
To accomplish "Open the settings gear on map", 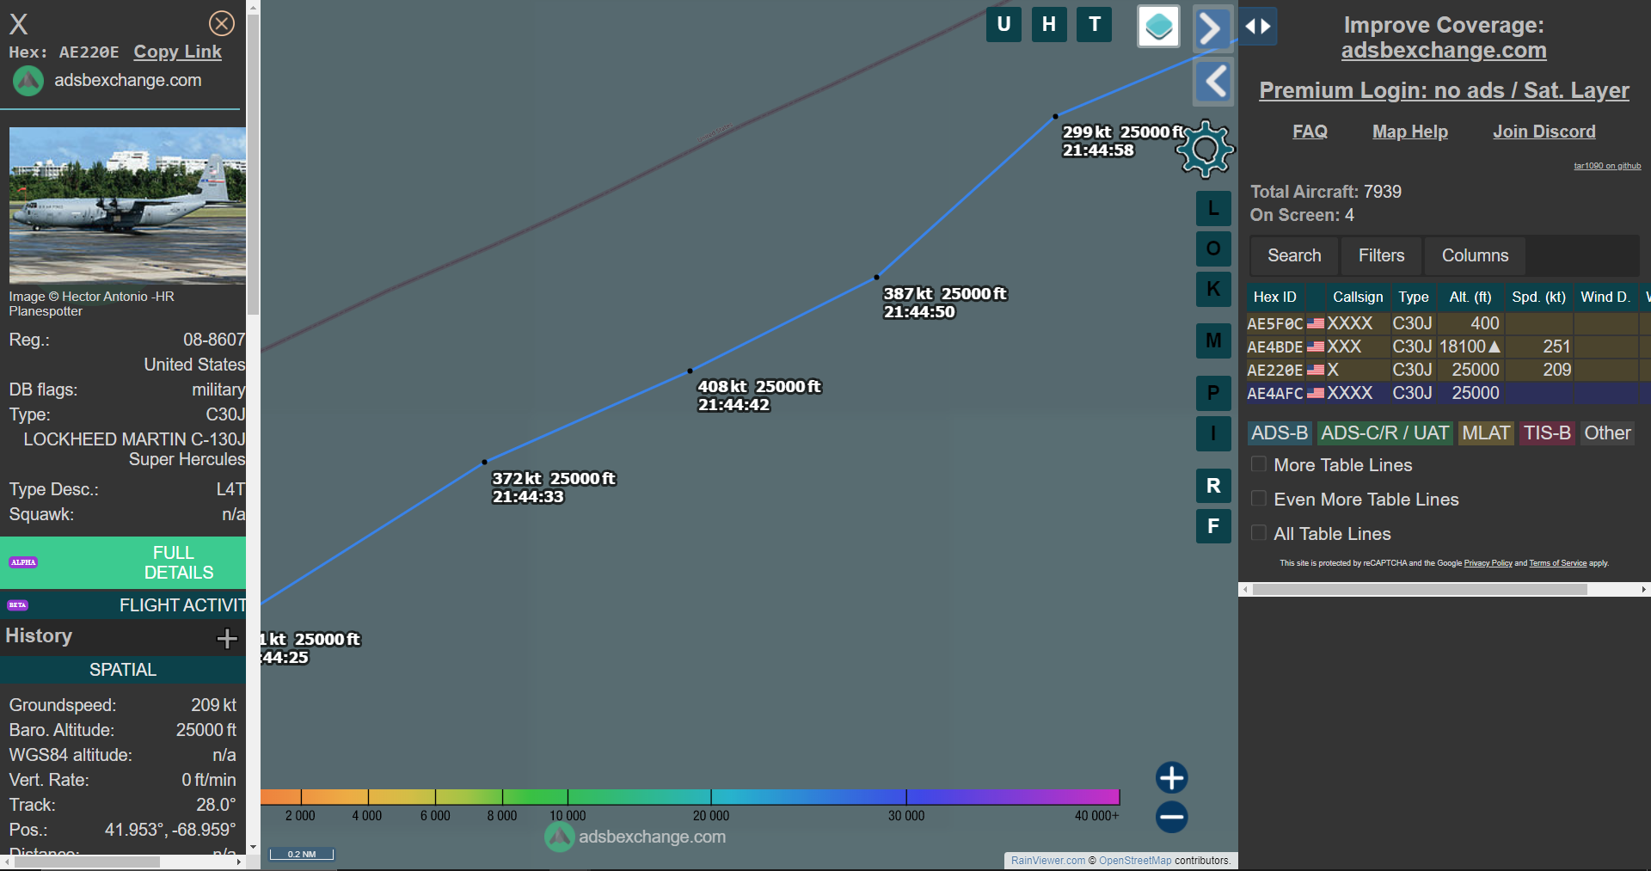I will pos(1206,149).
